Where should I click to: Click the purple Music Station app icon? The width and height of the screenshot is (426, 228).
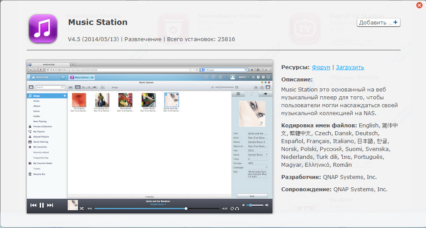[x=43, y=29]
